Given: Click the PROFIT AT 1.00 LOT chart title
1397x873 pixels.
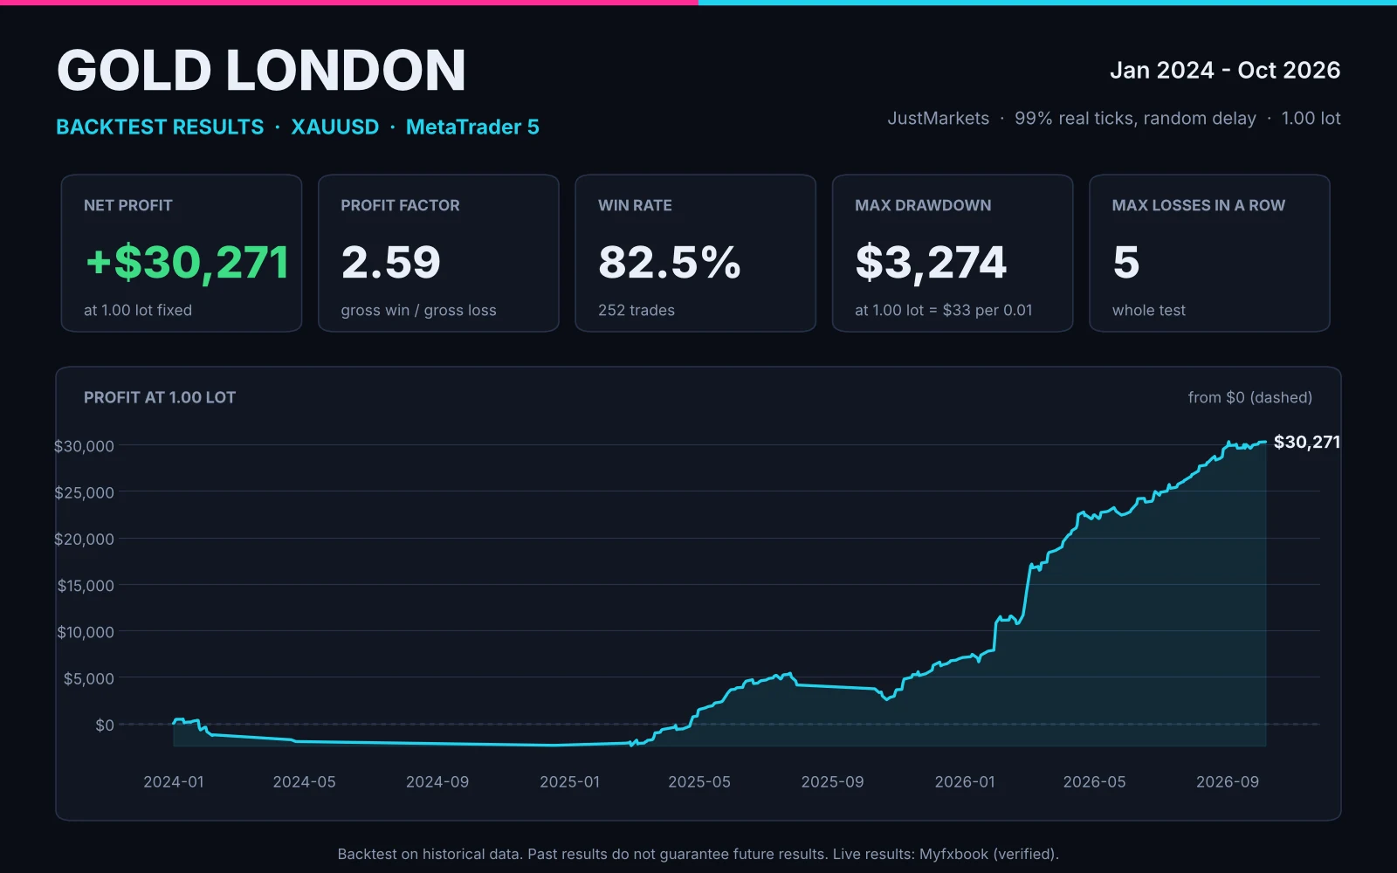Looking at the screenshot, I should pyautogui.click(x=160, y=398).
